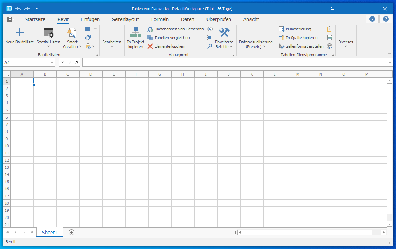The width and height of the screenshot is (396, 249).
Task: Click the tag icon in Bautteillisten group
Action: coord(88,38)
